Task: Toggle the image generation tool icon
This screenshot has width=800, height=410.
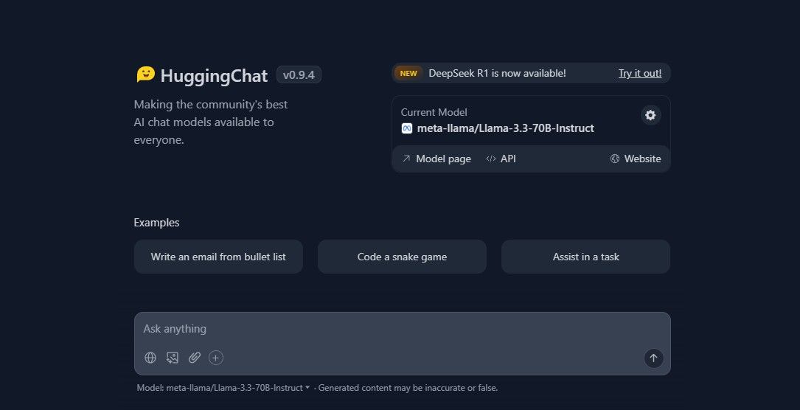Action: [x=173, y=358]
